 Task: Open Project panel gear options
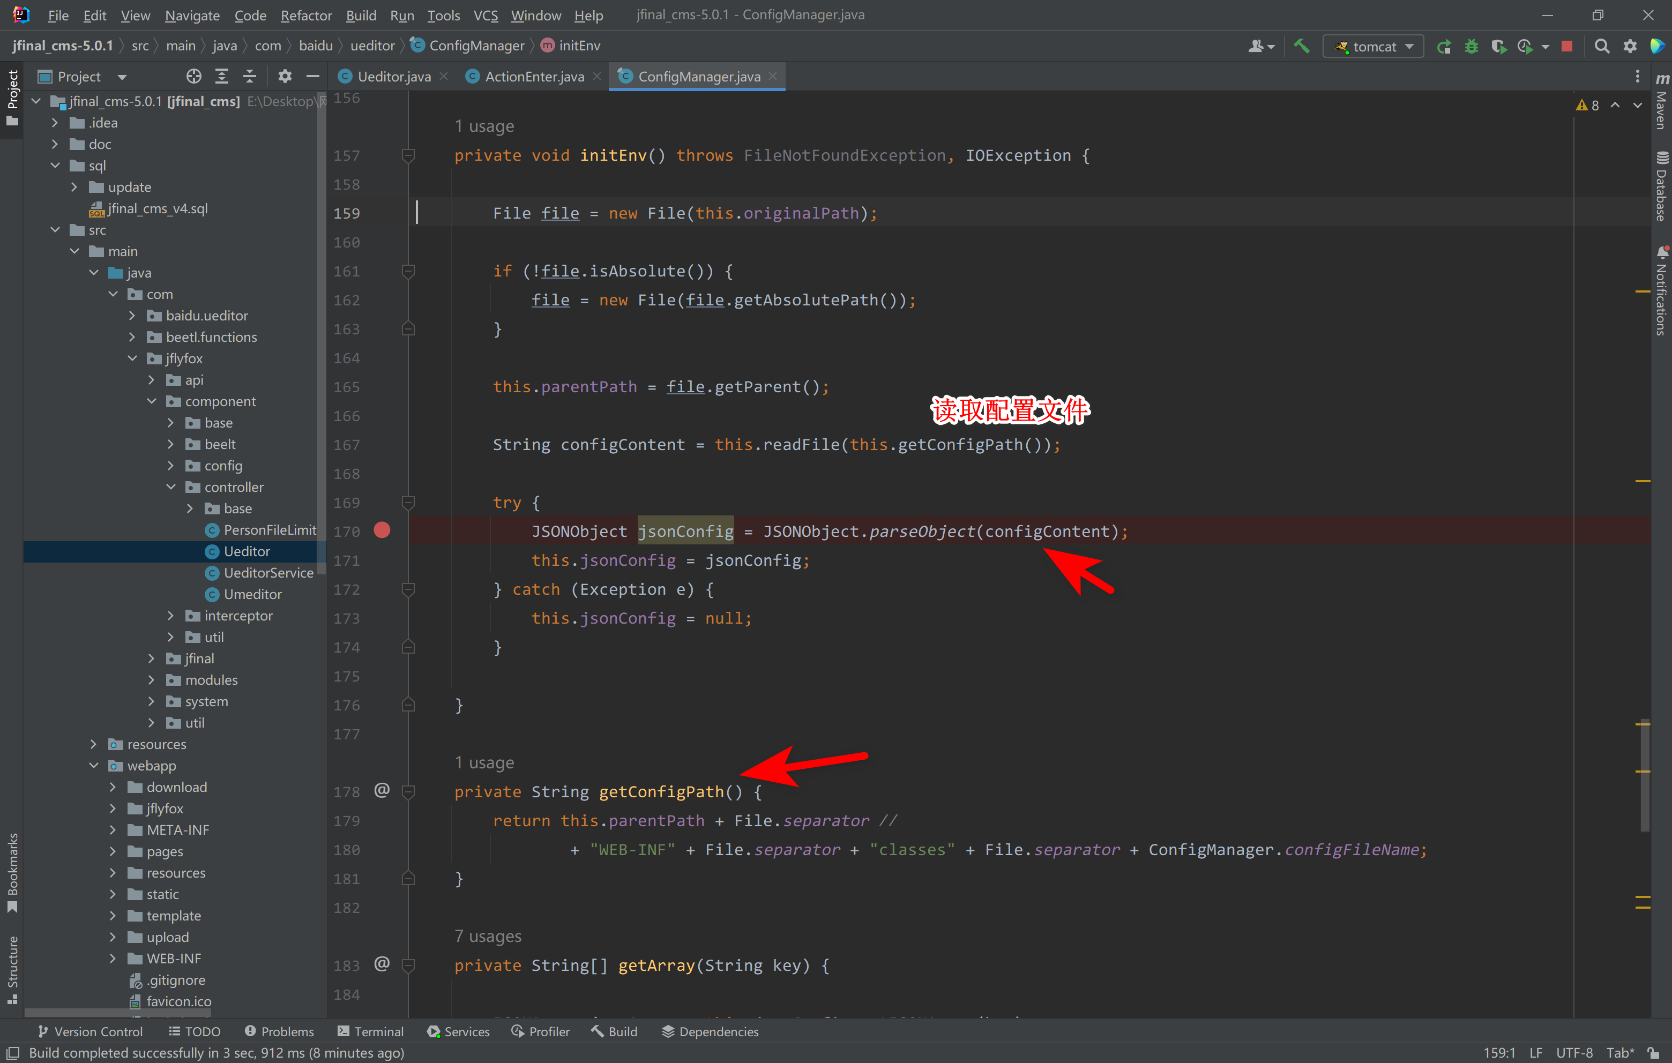[285, 77]
